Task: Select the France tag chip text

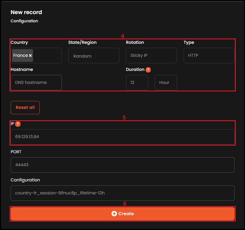Action: (x=21, y=56)
